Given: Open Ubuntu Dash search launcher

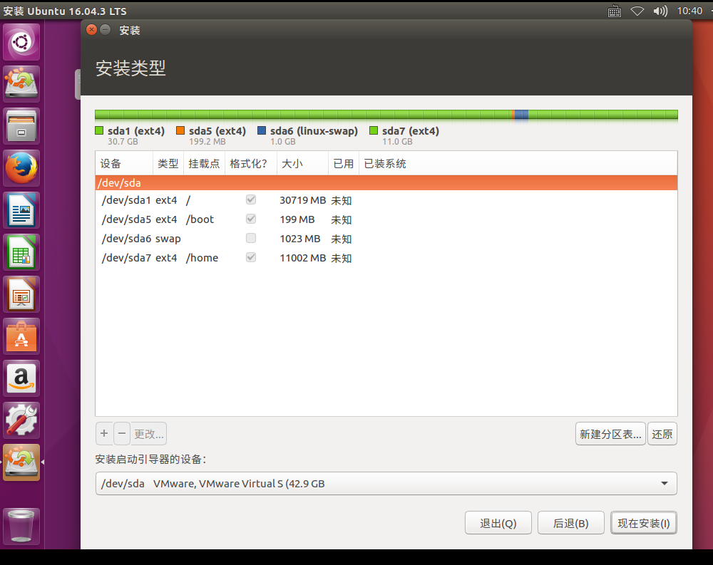Looking at the screenshot, I should click(21, 42).
